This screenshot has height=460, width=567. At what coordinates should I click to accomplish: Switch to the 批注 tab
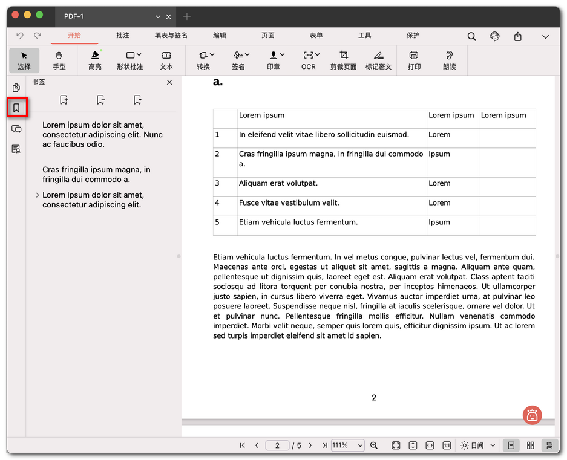(x=123, y=36)
